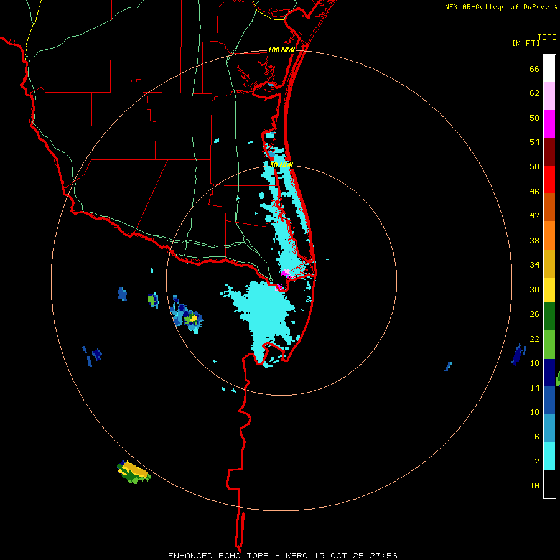
Task: Click the light green 22-26 kft legend swatch
Action: pyautogui.click(x=549, y=345)
